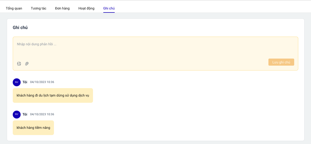Click empty space left of Lưu ghi chú button
Screen dimensions: 311x144
(x=163, y=62)
